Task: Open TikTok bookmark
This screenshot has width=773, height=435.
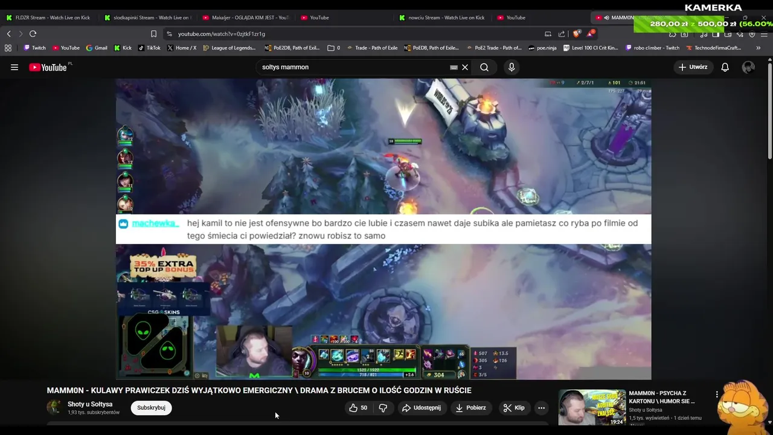Action: (x=149, y=48)
